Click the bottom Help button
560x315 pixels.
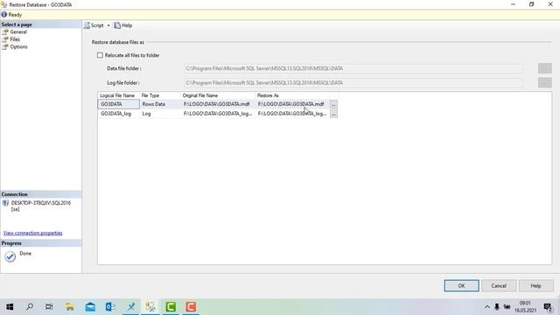click(x=535, y=286)
